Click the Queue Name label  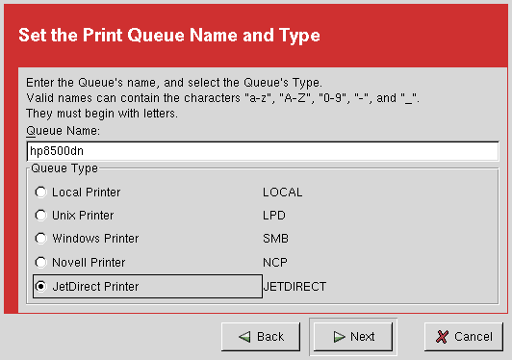click(x=63, y=131)
